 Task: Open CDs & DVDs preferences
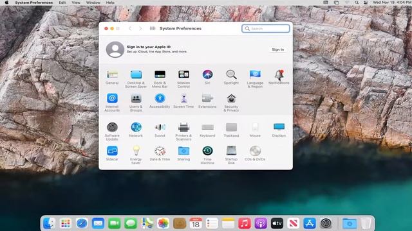[x=255, y=153]
